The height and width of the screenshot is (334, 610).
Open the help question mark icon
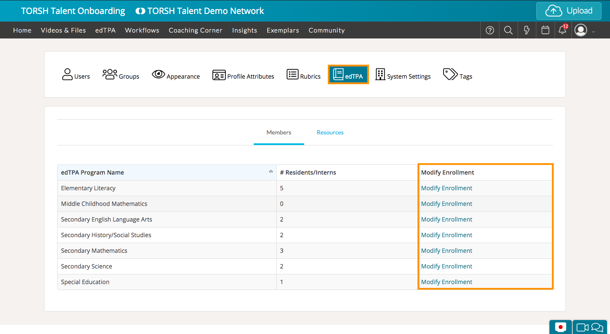click(x=490, y=30)
